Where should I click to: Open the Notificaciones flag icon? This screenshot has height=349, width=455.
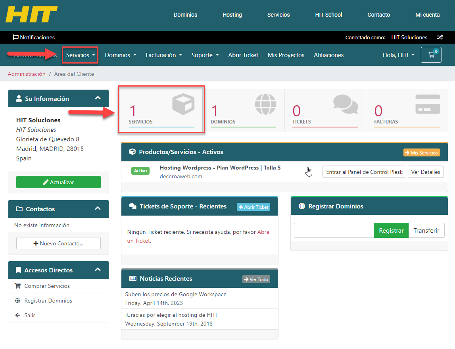[15, 37]
